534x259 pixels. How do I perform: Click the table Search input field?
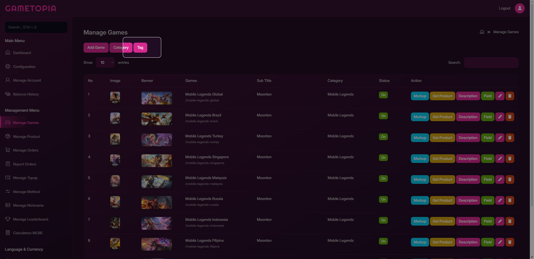click(x=491, y=62)
